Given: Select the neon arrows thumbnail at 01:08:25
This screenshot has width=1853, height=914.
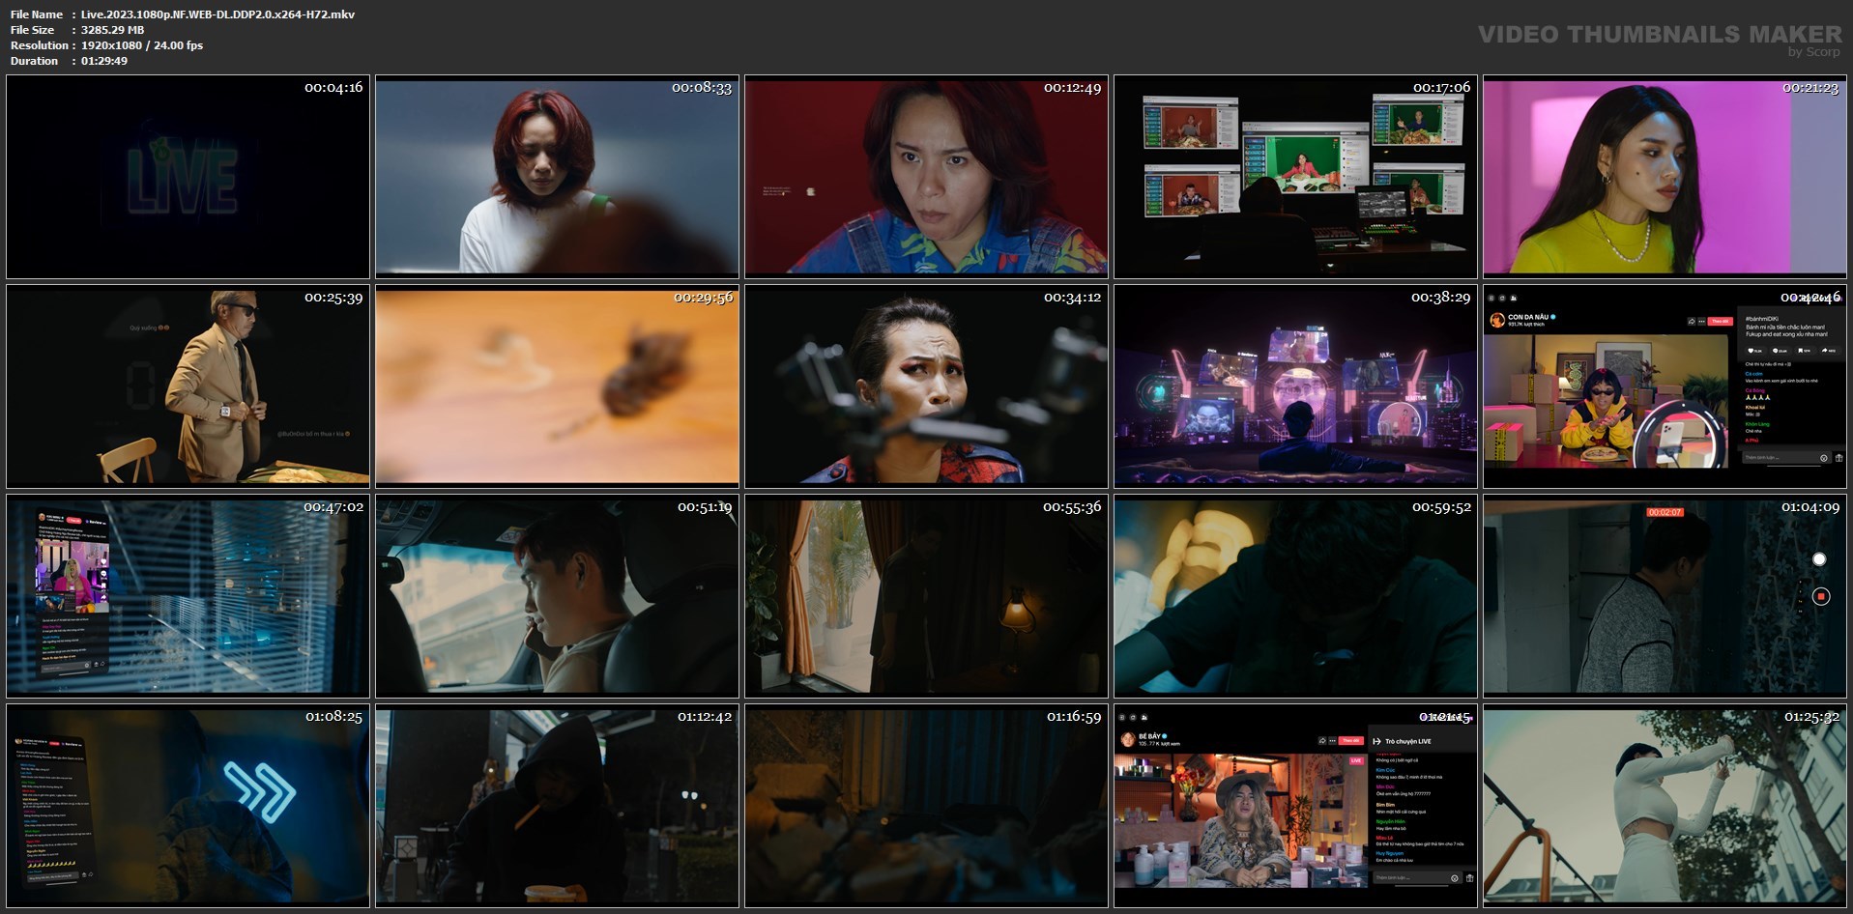Looking at the screenshot, I should point(188,806).
